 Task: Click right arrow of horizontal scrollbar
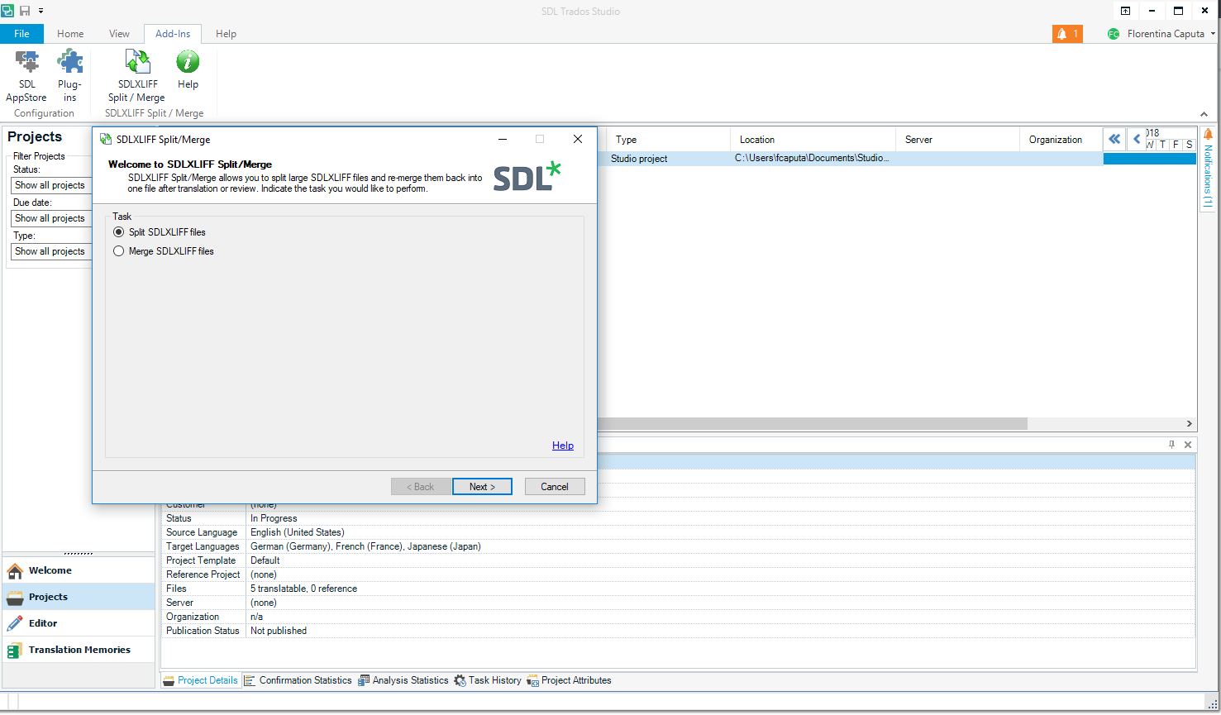pyautogui.click(x=1190, y=424)
